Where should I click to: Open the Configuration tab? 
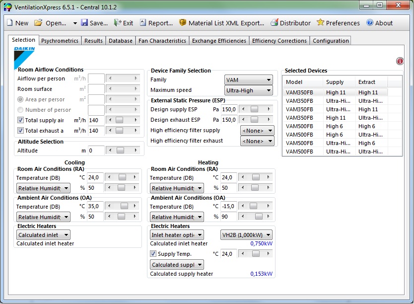coord(331,41)
